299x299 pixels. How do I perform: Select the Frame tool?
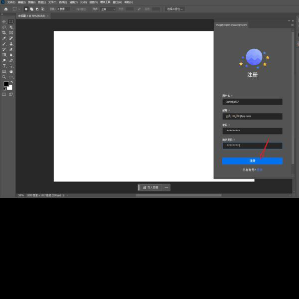(x=11, y=33)
